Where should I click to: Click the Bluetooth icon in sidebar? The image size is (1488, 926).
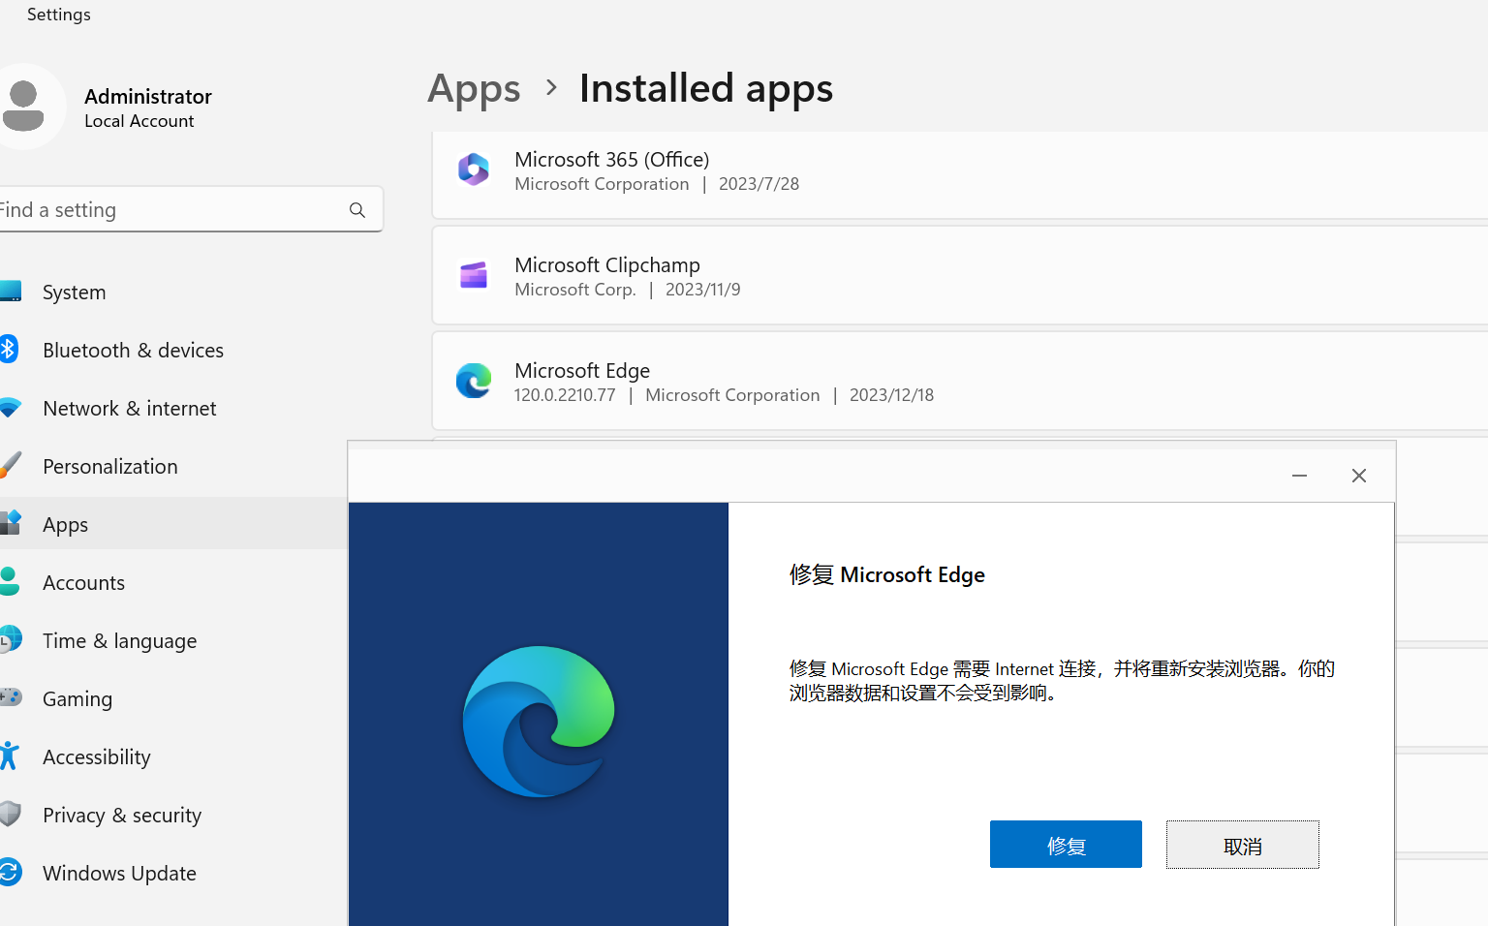coord(9,349)
